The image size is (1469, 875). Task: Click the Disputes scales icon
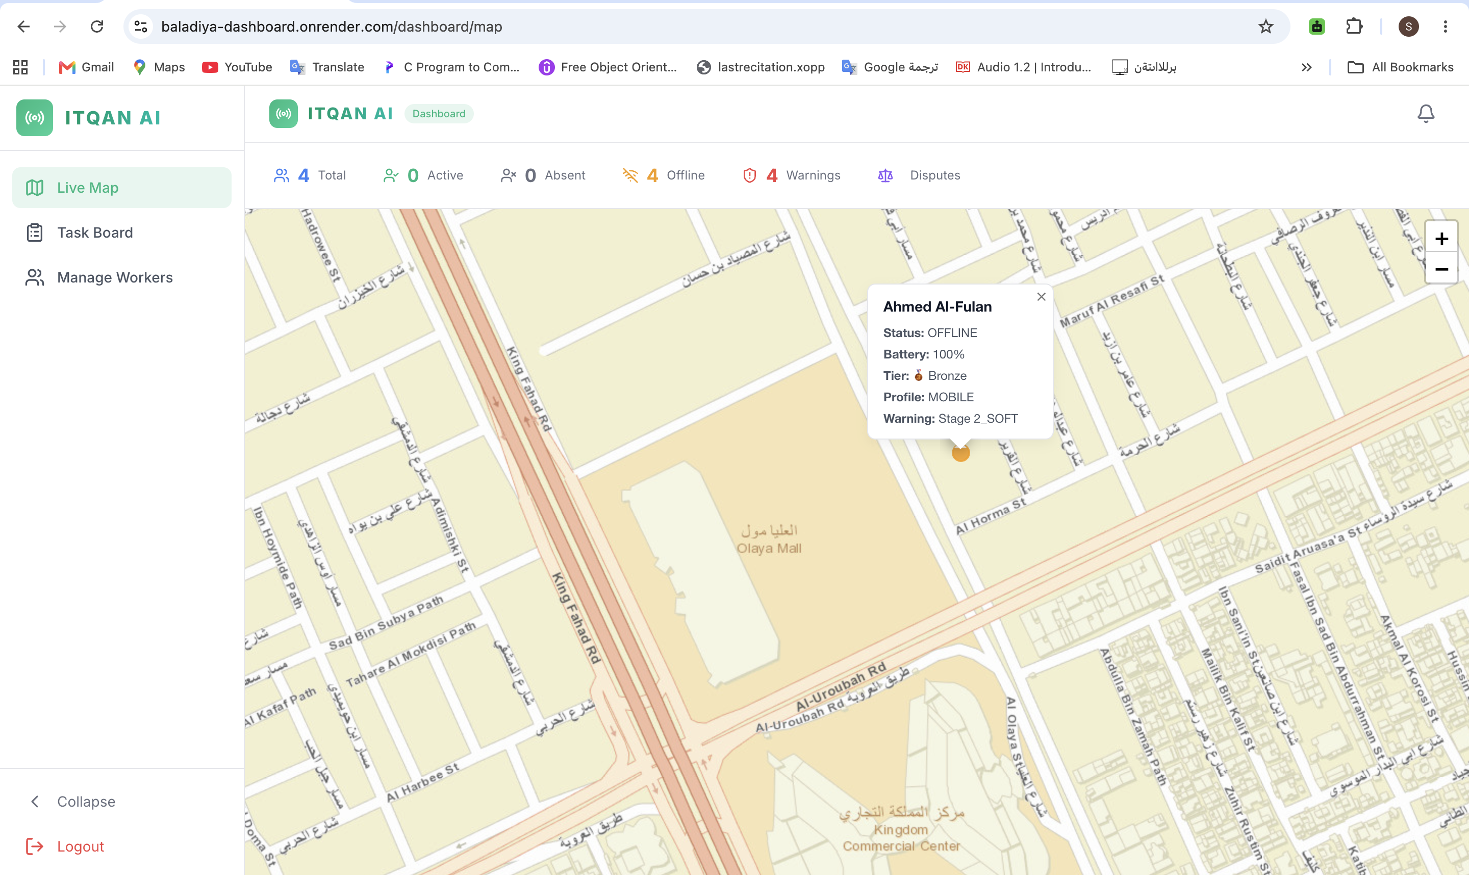[885, 175]
